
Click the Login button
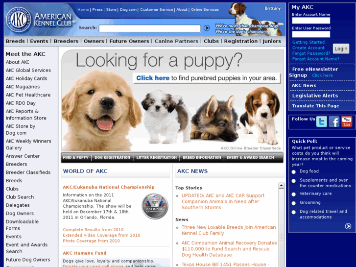(341, 49)
